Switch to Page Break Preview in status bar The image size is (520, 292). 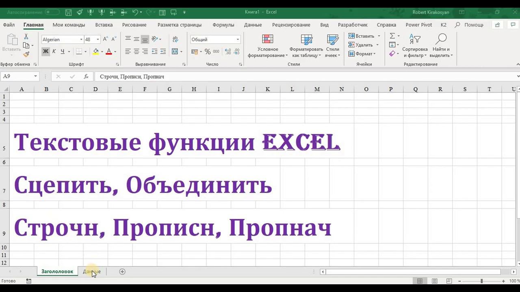pyautogui.click(x=449, y=281)
